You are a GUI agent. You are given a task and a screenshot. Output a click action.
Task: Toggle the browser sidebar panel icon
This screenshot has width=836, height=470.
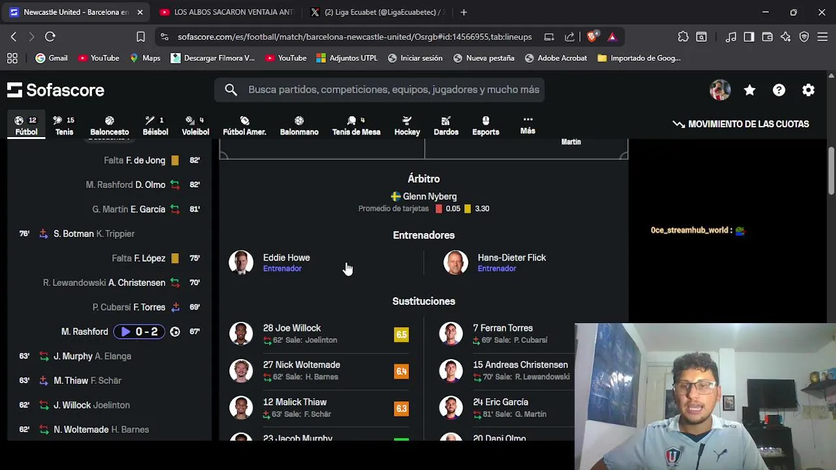[749, 37]
